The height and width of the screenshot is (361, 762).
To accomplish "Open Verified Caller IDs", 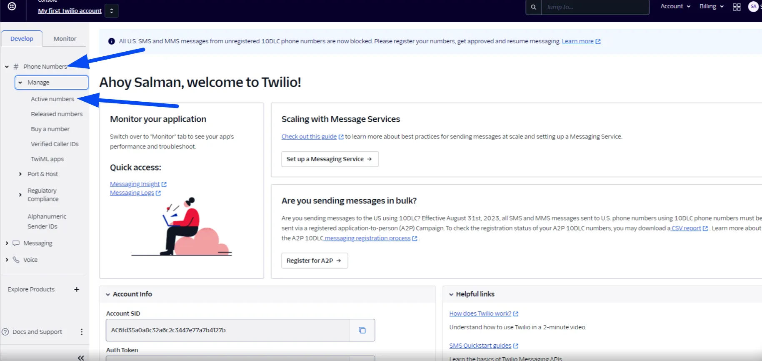I will point(55,144).
